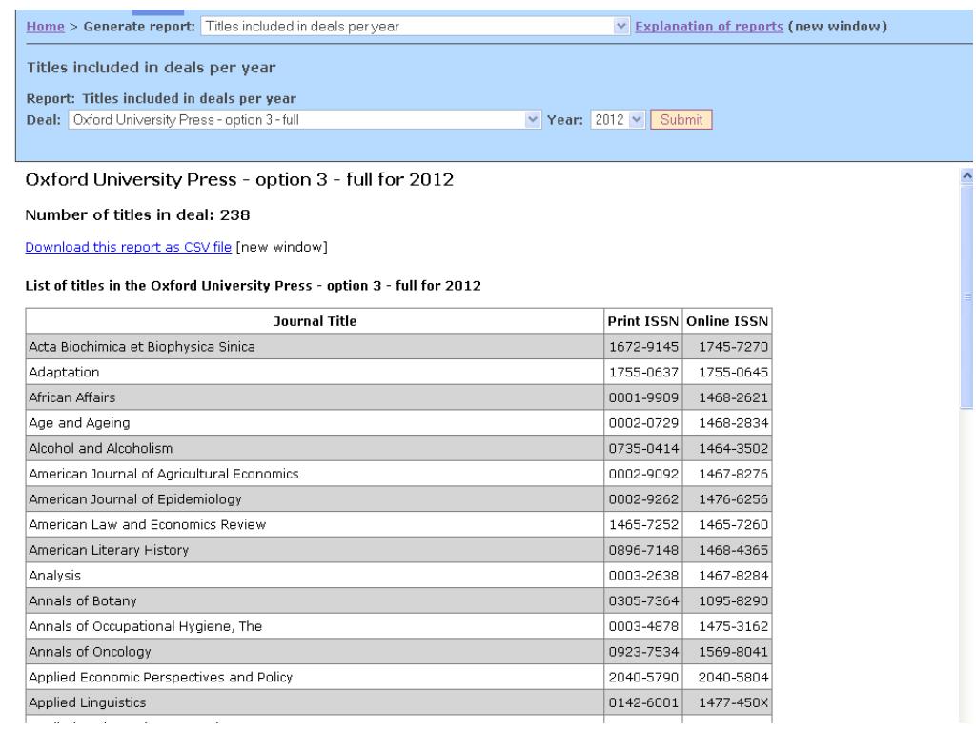Click Print ISSN 0003-2638
The height and width of the screenshot is (732, 976).
(643, 576)
